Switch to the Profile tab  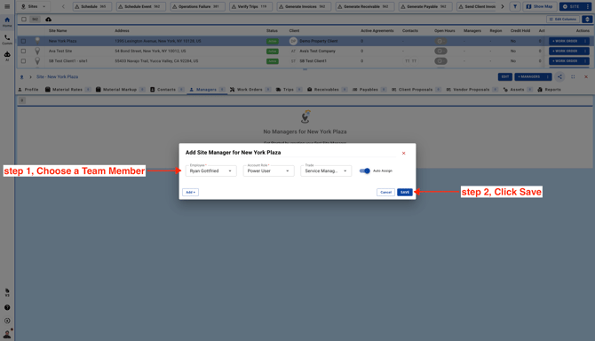(28, 90)
